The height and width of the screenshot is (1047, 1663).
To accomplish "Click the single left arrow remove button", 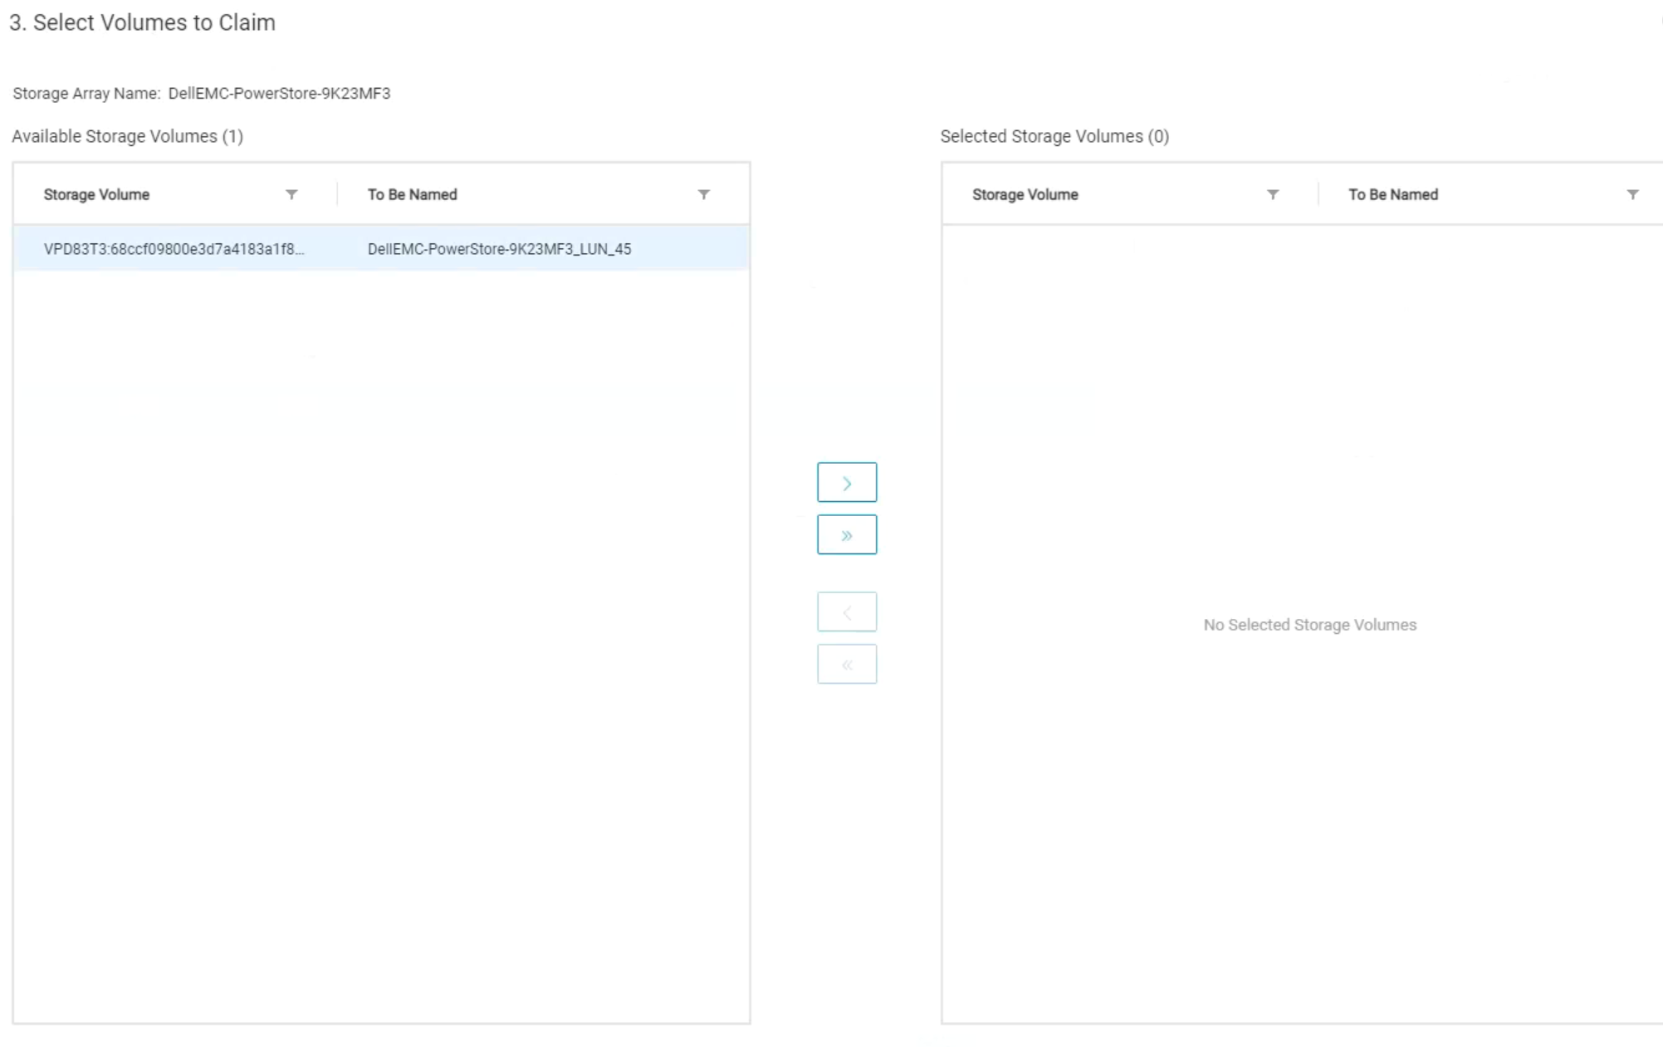I will [x=846, y=612].
